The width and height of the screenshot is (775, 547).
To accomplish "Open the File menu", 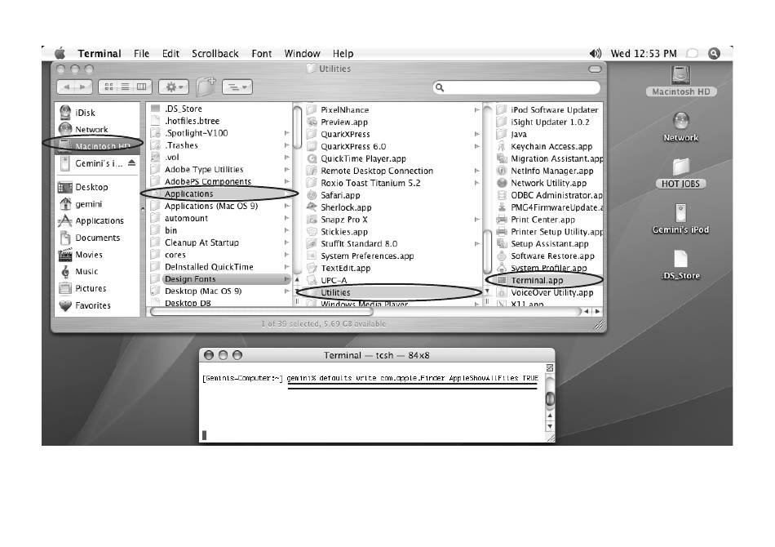I will tap(141, 53).
